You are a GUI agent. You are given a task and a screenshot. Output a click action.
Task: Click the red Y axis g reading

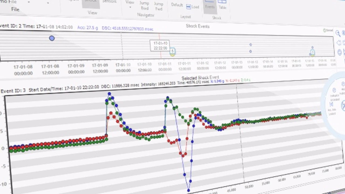(x=233, y=80)
